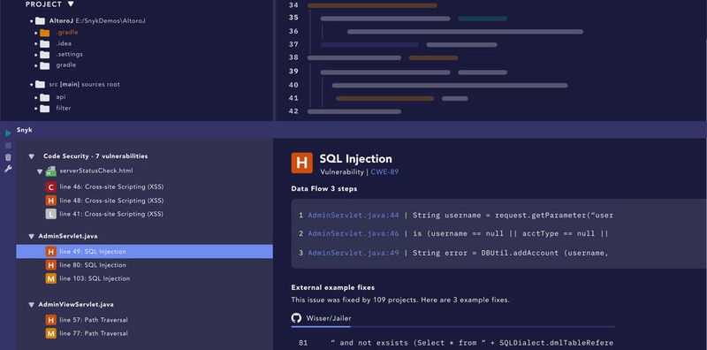Click medium severity badge on line 77
Screen dimensions: 707x350
tap(51, 333)
